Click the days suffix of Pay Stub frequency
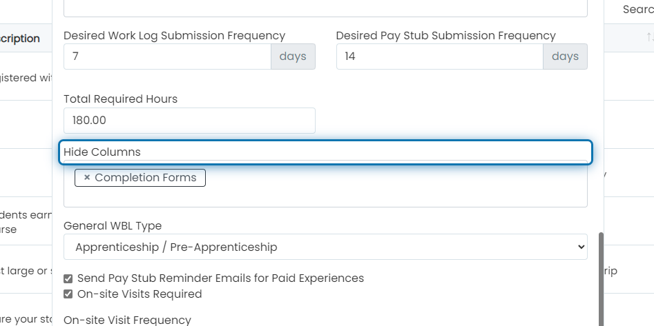The height and width of the screenshot is (326, 654). (x=565, y=57)
